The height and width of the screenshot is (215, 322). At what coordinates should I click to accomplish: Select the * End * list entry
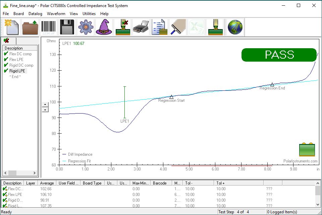pos(15,77)
